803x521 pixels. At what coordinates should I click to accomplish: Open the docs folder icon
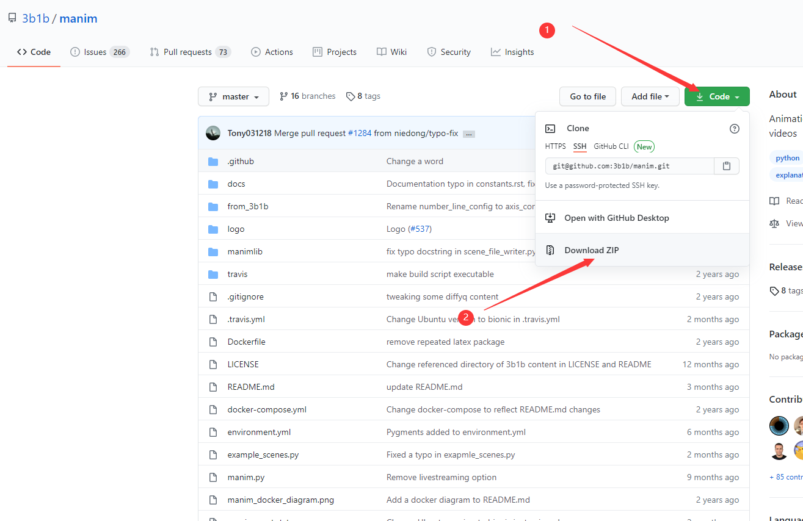[213, 184]
